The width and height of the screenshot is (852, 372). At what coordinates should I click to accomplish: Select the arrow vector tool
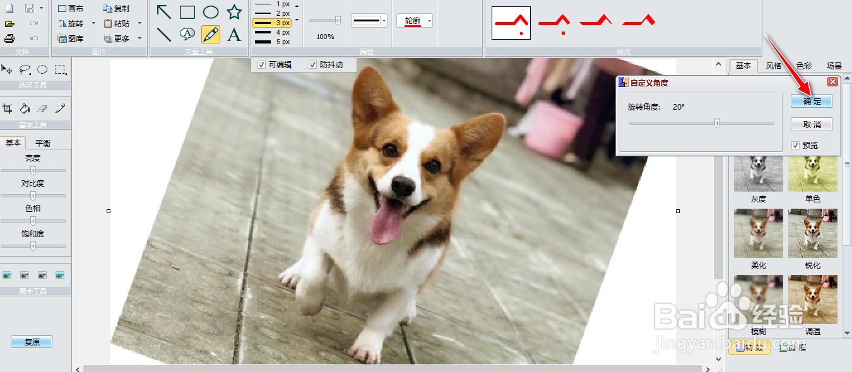(x=164, y=12)
